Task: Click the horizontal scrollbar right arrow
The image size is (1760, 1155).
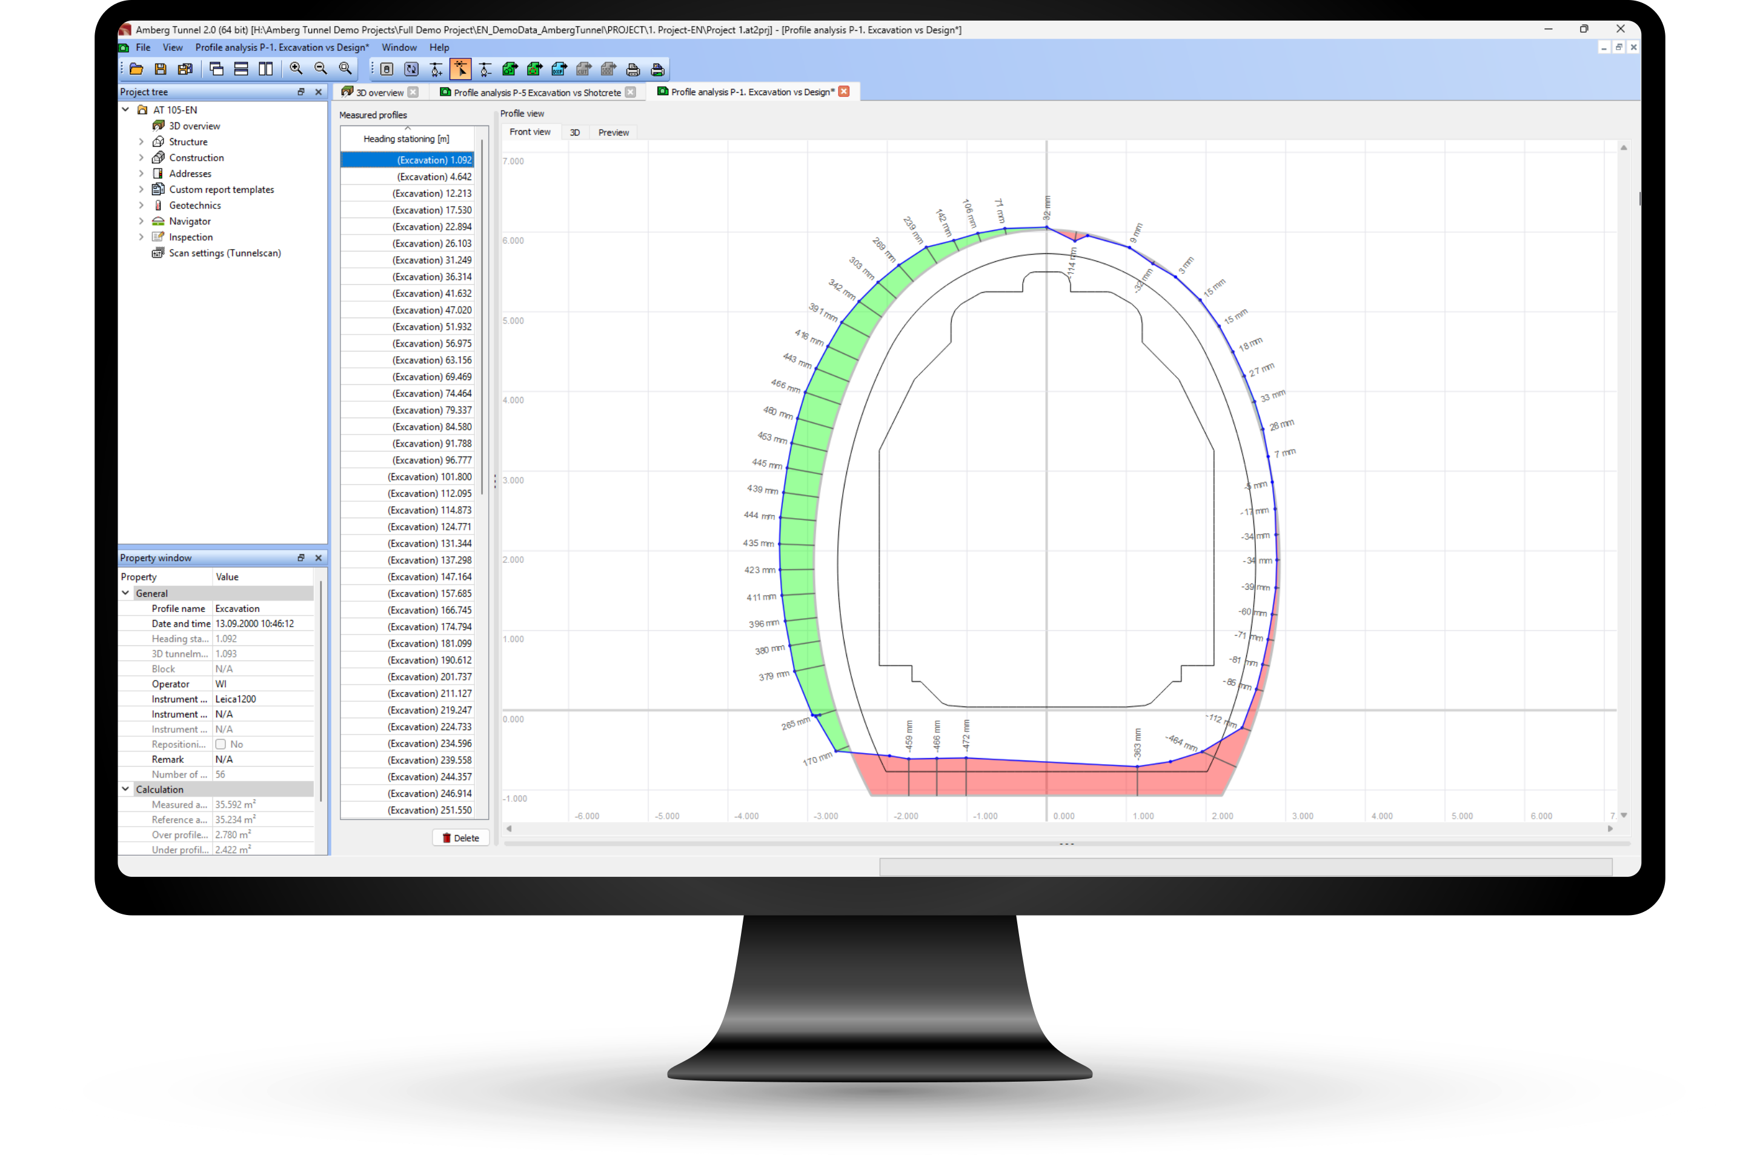Action: 1610,829
